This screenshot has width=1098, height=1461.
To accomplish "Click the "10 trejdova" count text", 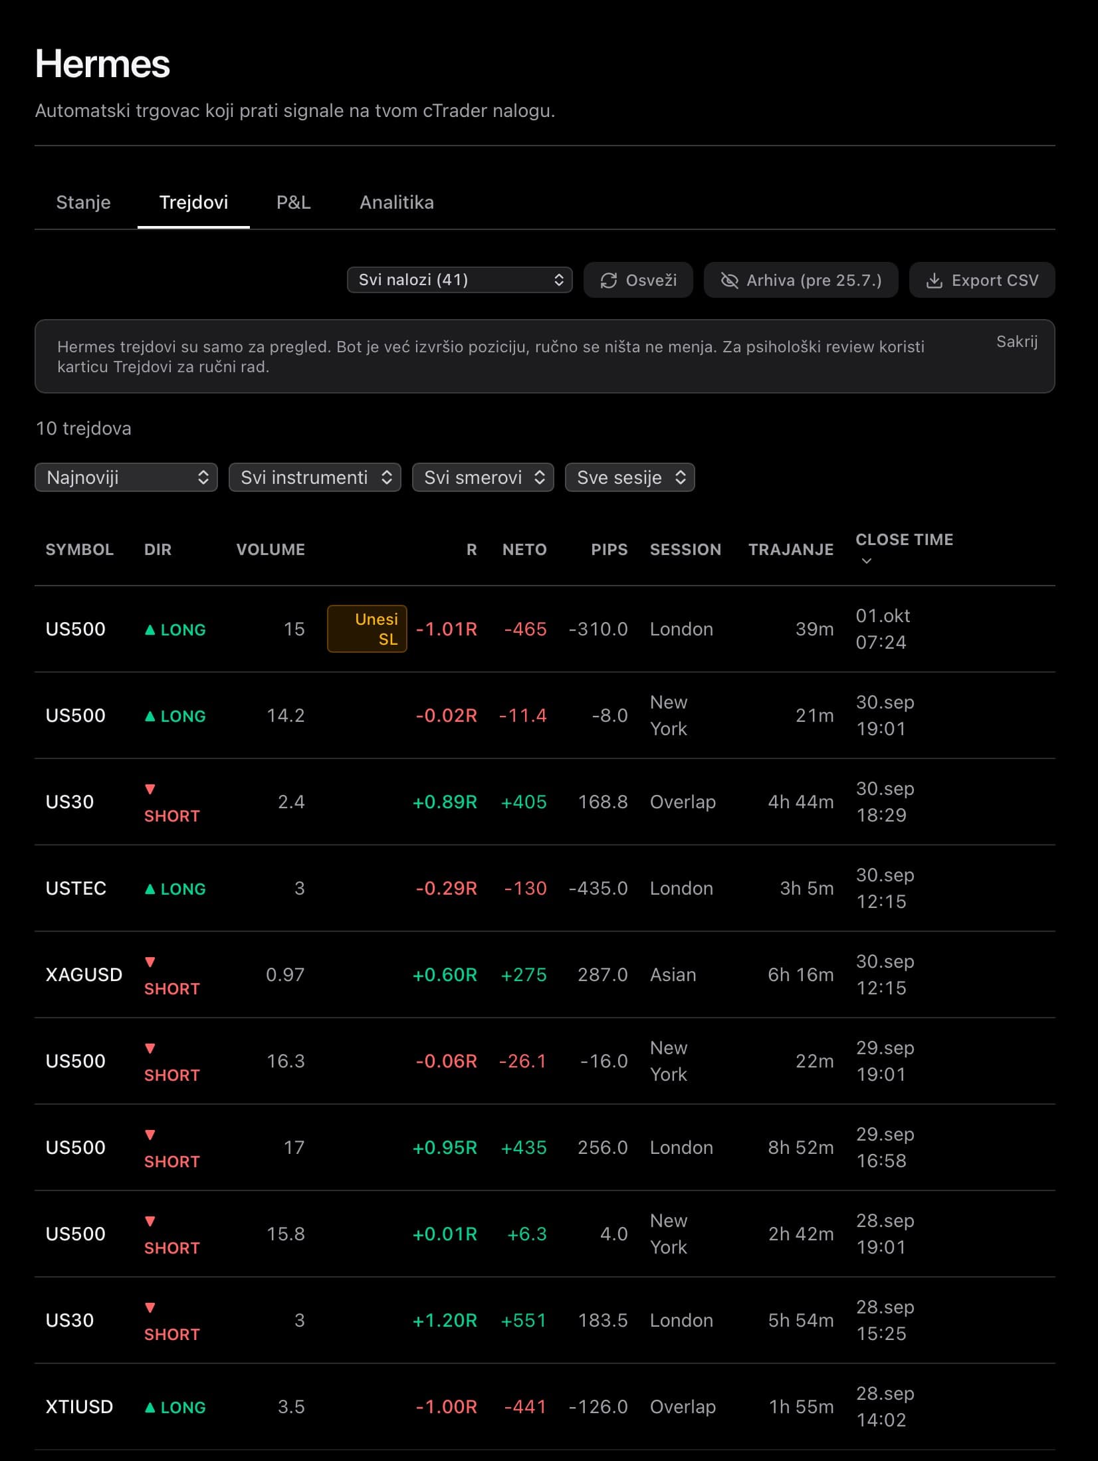I will [x=84, y=428].
